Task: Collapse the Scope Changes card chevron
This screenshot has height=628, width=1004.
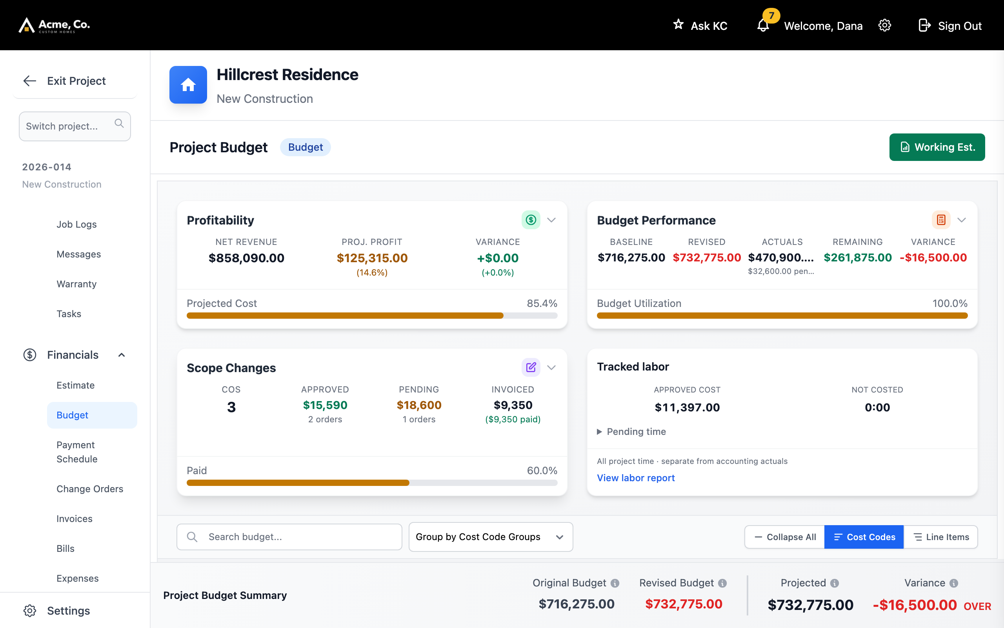Action: coord(551,367)
